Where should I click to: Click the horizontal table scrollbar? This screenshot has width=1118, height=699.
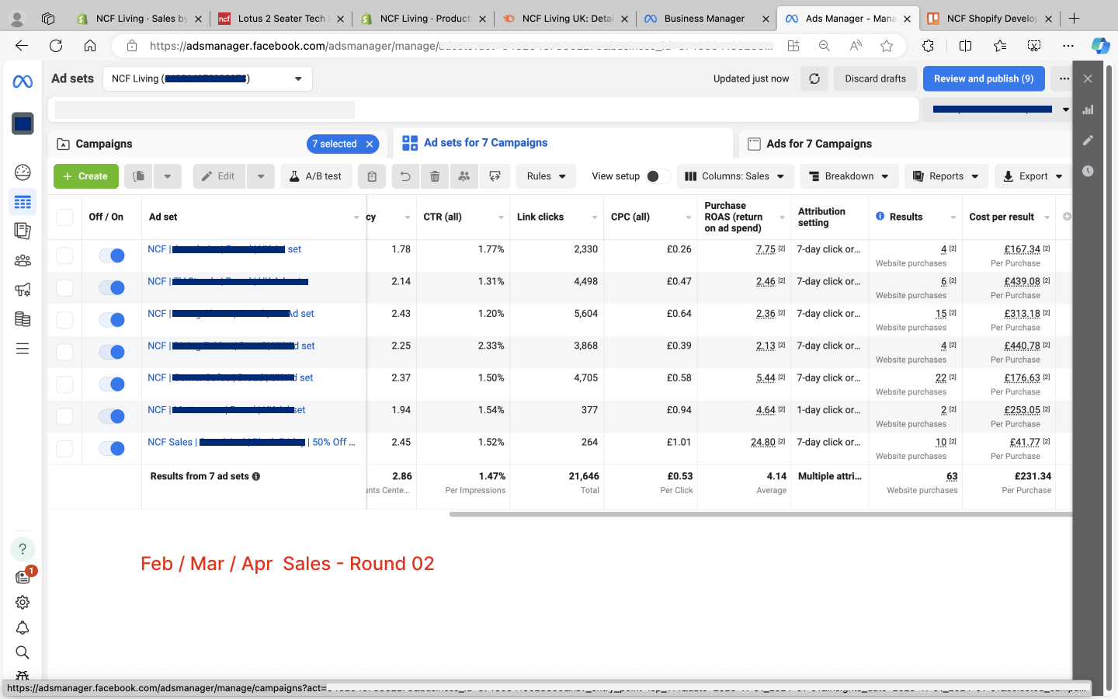tap(760, 514)
